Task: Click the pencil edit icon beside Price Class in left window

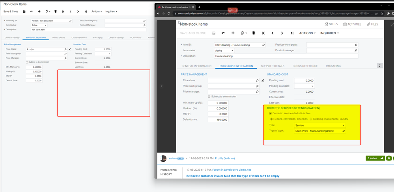Action: (x=70, y=50)
